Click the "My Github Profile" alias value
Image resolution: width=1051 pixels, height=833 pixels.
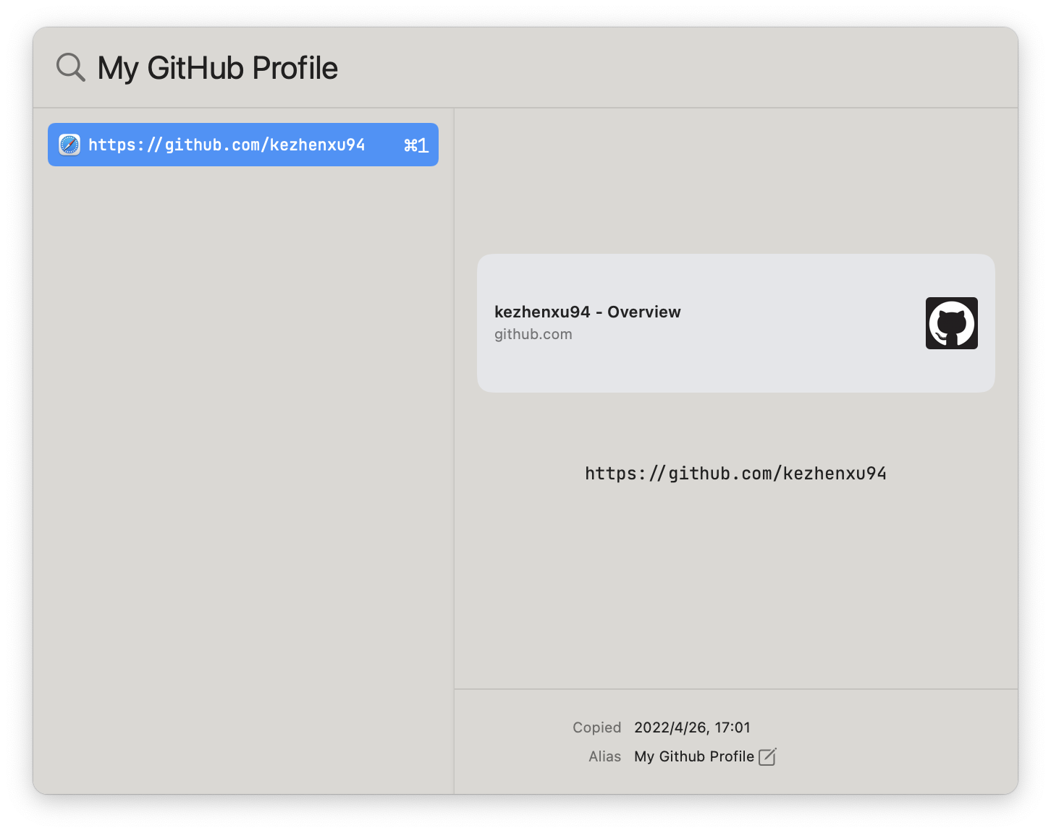pos(693,756)
